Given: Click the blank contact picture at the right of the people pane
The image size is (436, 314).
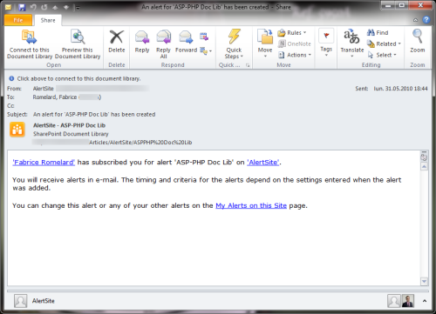Looking at the screenshot, I should 394,301.
